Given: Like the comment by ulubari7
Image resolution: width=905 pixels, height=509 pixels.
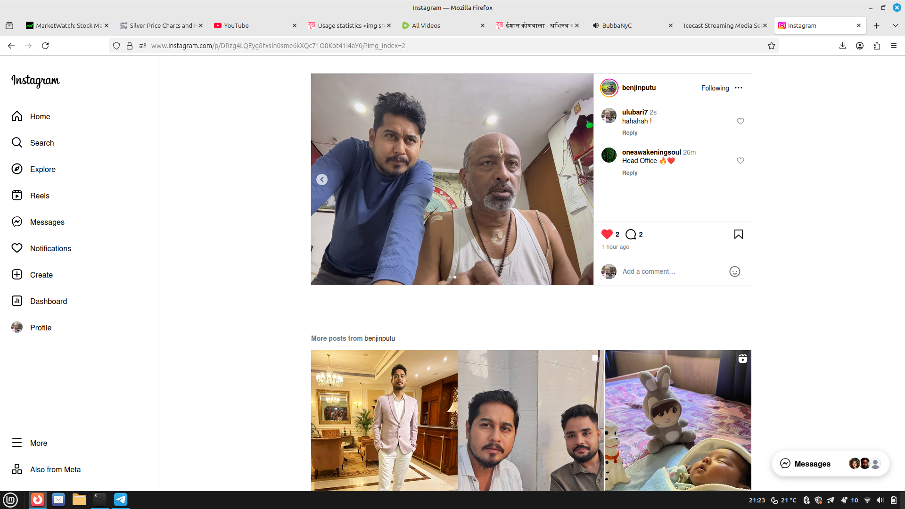Looking at the screenshot, I should 740,121.
